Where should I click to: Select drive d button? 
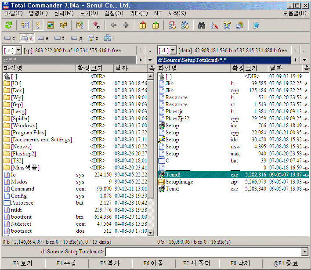pos(27,38)
